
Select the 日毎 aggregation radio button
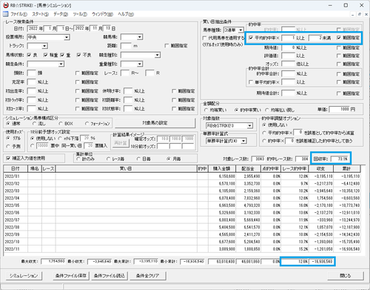(x=138, y=159)
